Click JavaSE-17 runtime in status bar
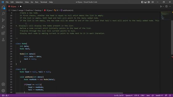This screenshot has height=97, width=173. pos(159,95)
